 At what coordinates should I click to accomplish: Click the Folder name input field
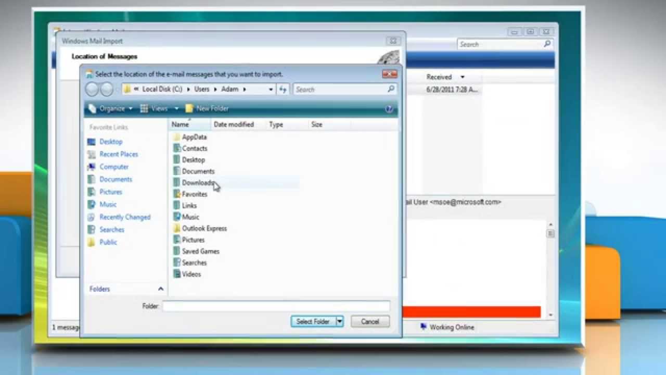276,306
